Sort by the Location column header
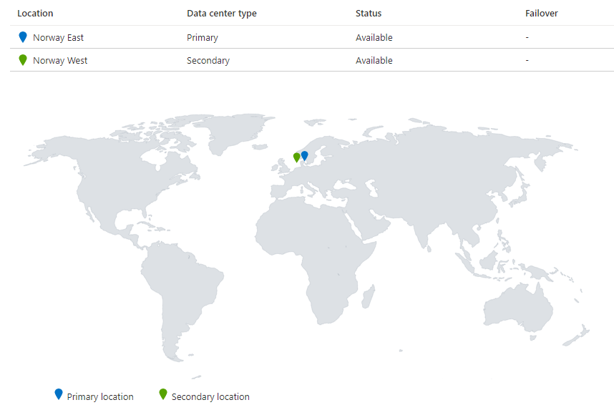Screen dimensions: 614x415 35,14
